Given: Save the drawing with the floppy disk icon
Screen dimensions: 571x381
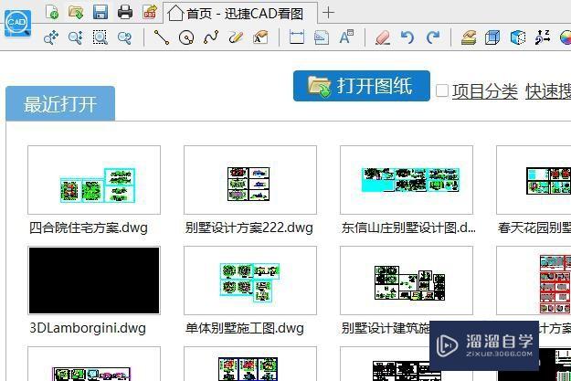Looking at the screenshot, I should (100, 12).
